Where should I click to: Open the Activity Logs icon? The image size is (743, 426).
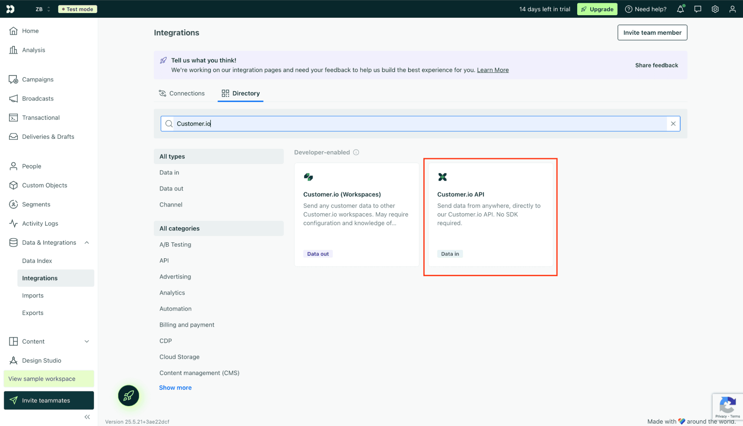pyautogui.click(x=13, y=223)
